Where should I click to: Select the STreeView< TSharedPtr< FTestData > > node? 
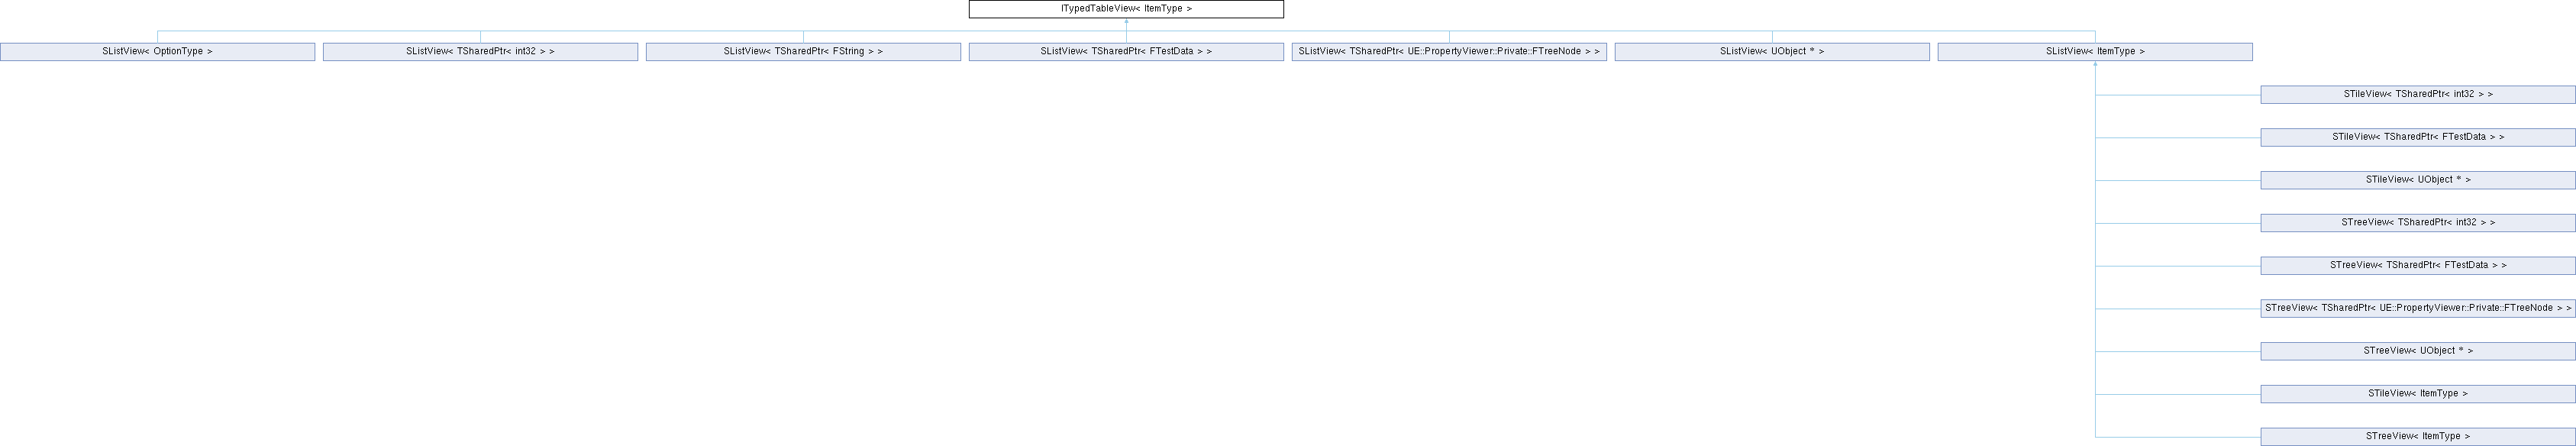point(2417,266)
